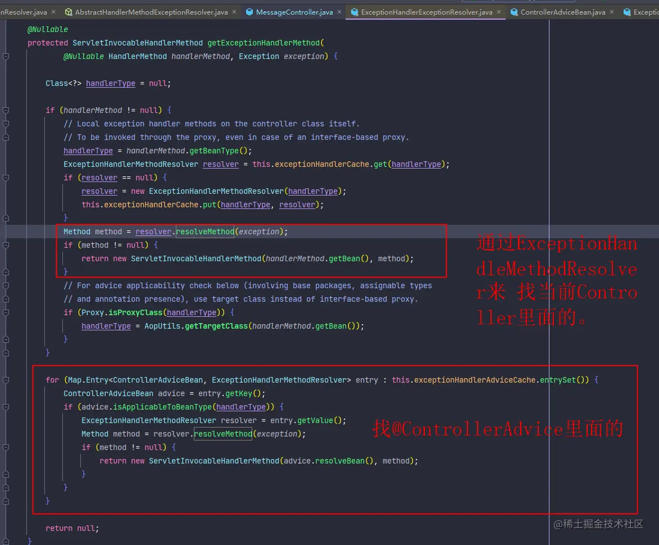Collapse the 'if (resolver == null)' block

(6, 178)
